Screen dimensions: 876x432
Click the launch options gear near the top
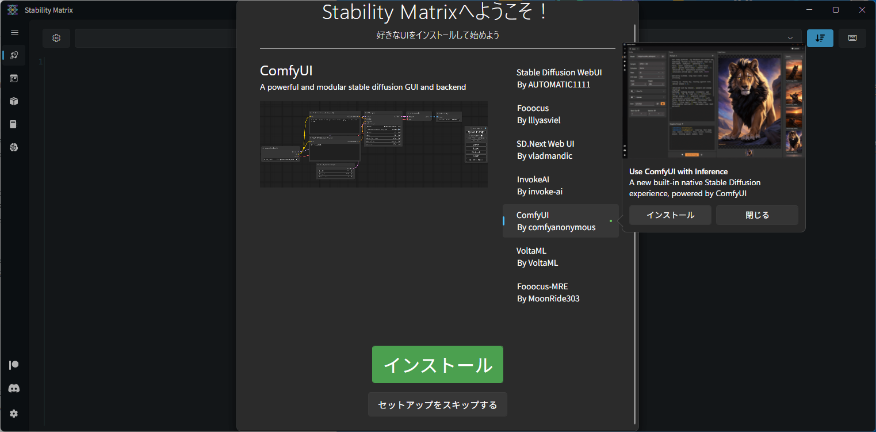click(56, 38)
